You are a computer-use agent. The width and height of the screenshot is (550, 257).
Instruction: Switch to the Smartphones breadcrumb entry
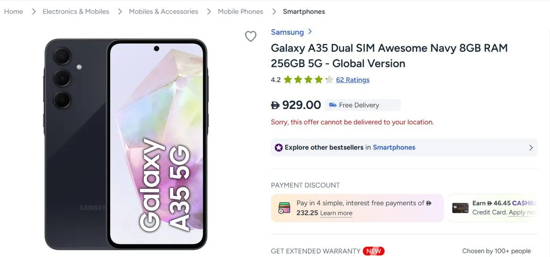click(304, 11)
